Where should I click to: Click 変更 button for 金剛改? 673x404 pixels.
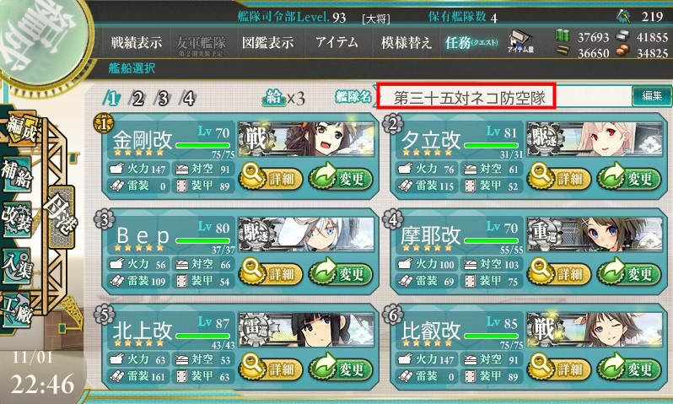(x=341, y=177)
